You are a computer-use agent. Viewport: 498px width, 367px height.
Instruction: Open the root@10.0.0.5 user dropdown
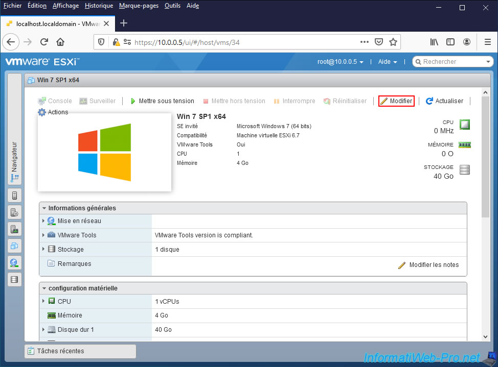coord(341,62)
